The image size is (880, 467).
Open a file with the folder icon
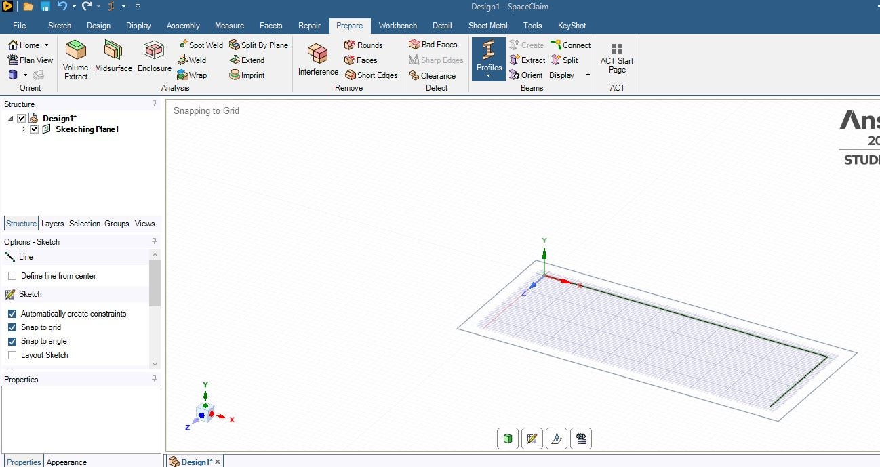click(x=28, y=7)
